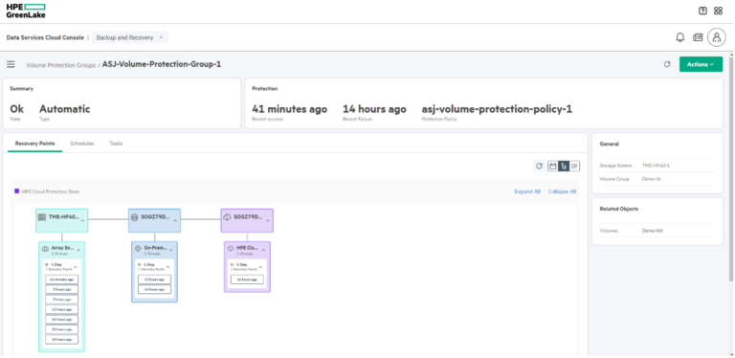Collapse the HPE Cloud group
This screenshot has width=735, height=358.
coord(263,250)
